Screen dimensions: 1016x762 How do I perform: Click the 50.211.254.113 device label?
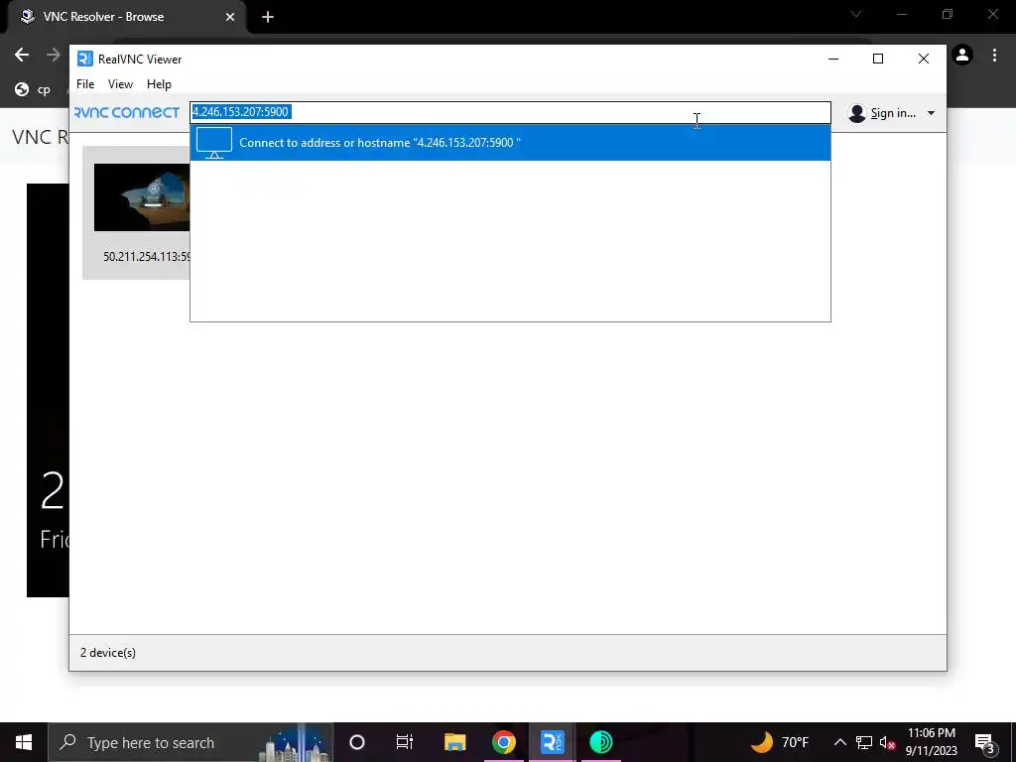(147, 257)
